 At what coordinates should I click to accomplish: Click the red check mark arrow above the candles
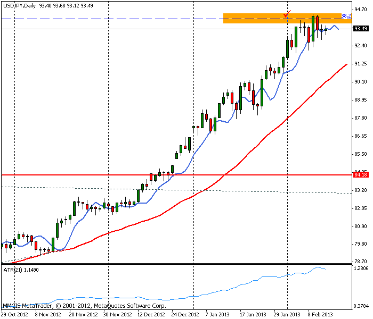point(288,13)
